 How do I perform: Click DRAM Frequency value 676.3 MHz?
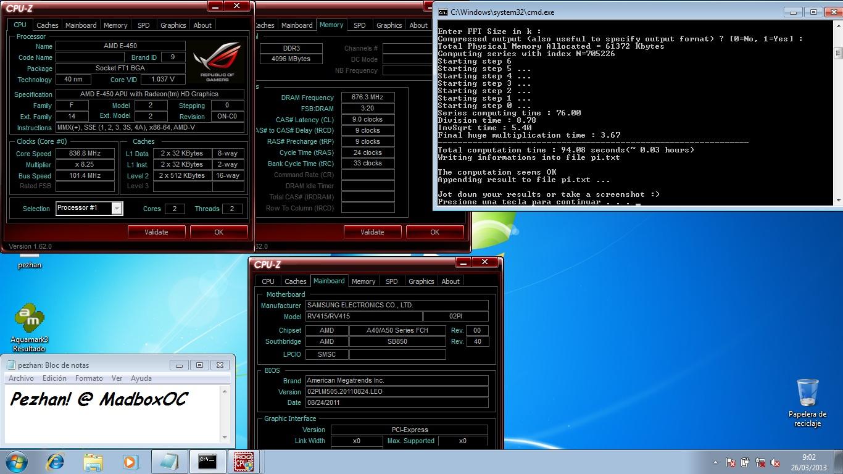[x=367, y=98]
